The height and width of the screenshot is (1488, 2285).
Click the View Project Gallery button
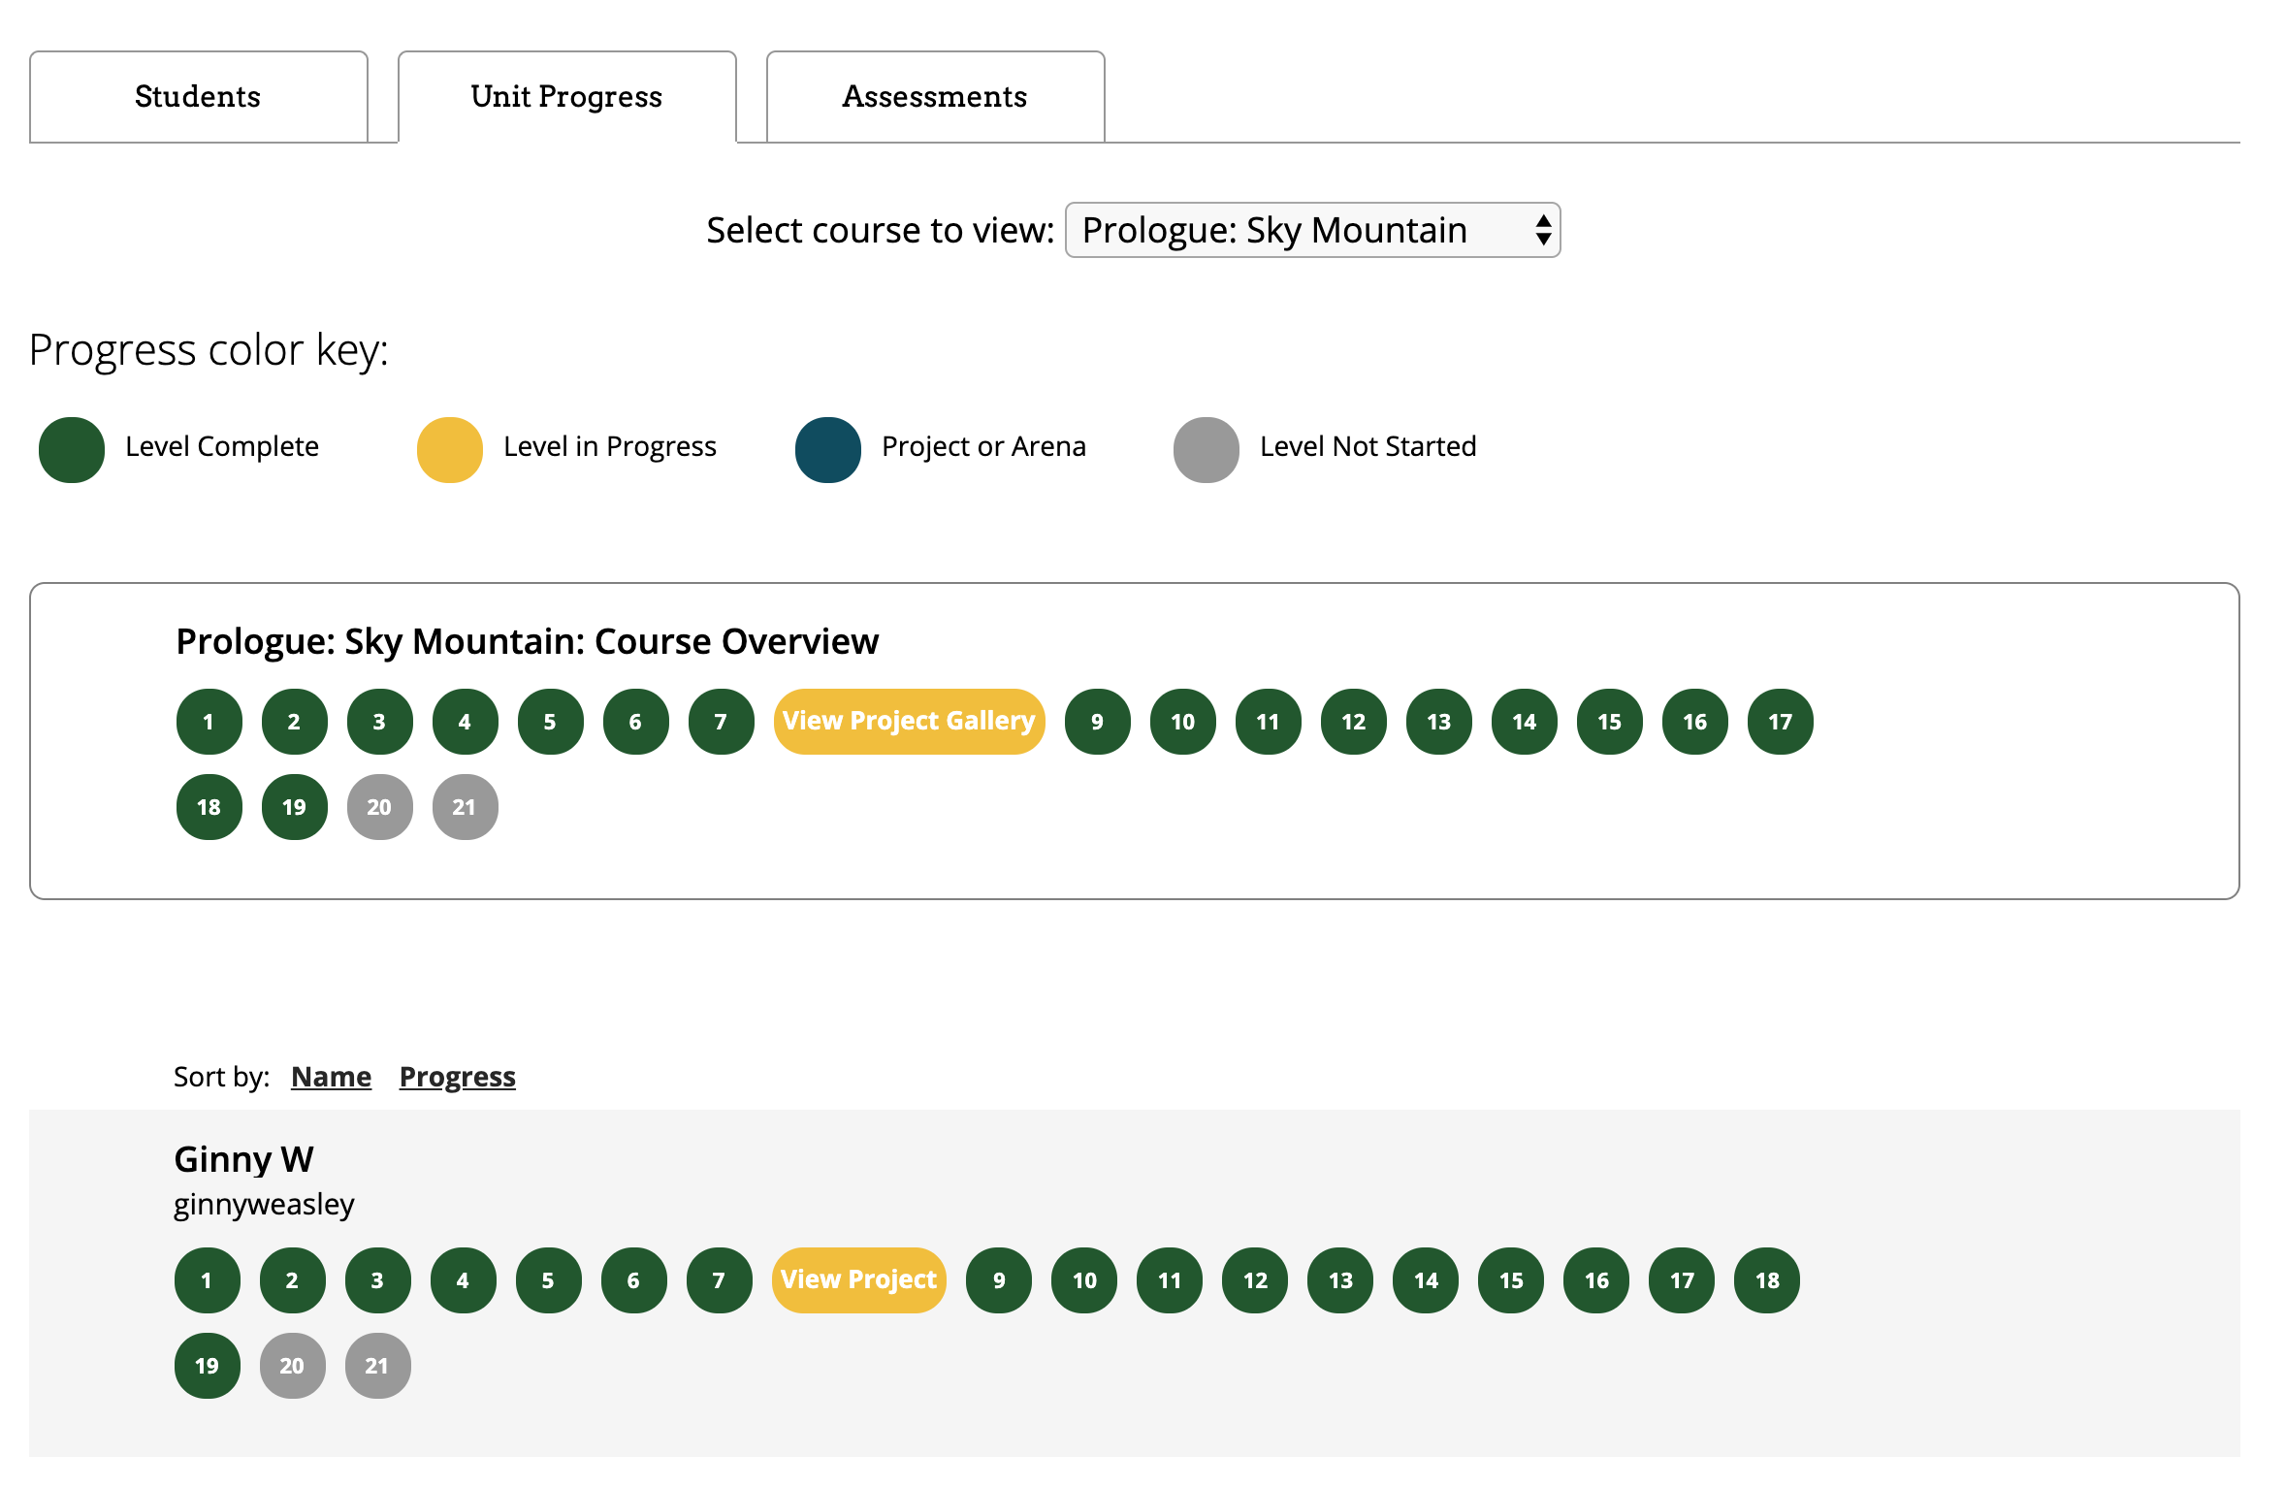(909, 722)
